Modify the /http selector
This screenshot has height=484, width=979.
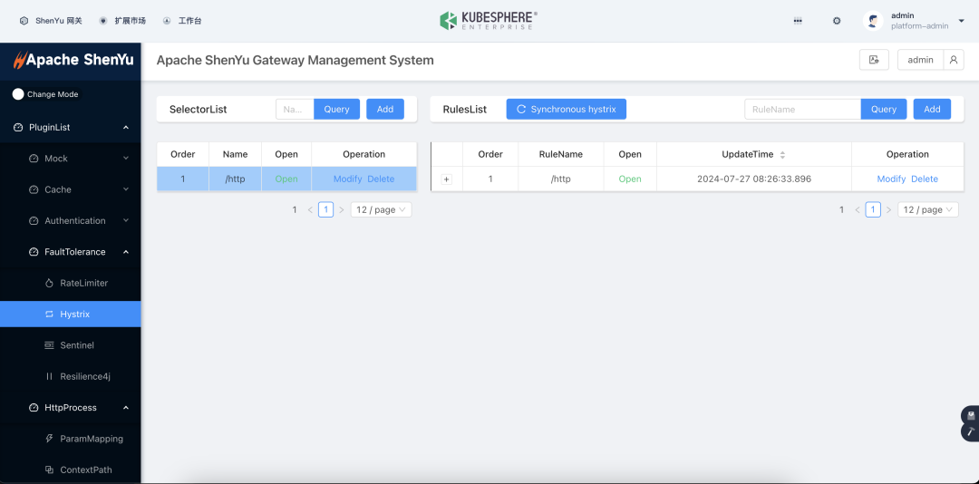pyautogui.click(x=348, y=179)
